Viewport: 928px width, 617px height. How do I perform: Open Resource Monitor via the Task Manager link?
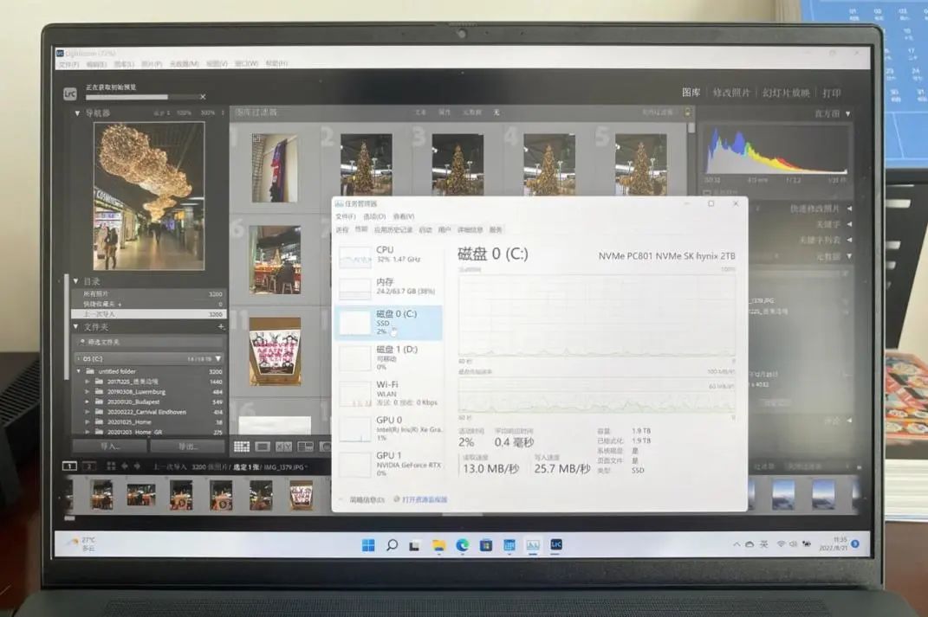pos(425,499)
